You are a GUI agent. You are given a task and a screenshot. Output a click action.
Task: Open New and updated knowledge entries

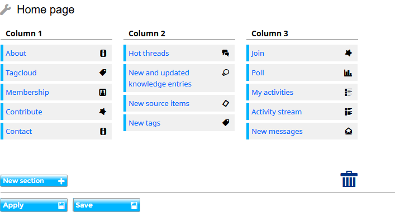point(160,78)
